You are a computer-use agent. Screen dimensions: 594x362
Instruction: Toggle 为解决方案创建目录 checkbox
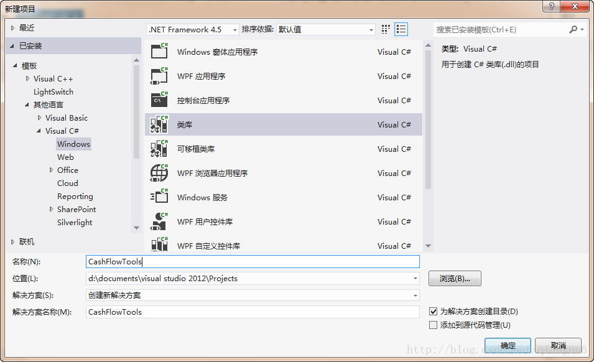tap(433, 311)
